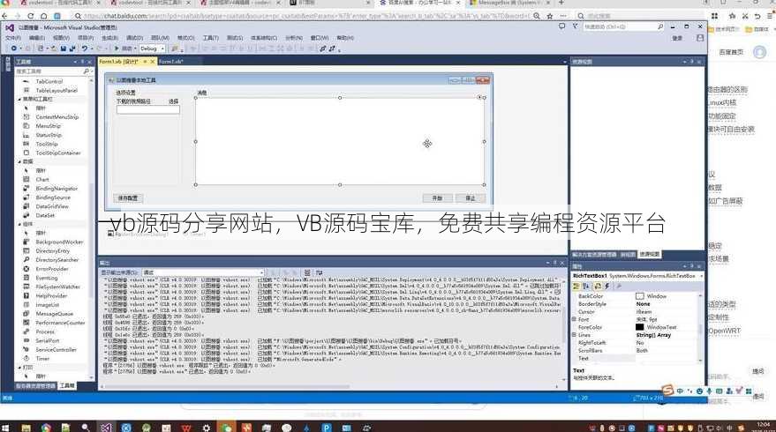This screenshot has height=432, width=776.
Task: Select the HelpProvider toolbox component
Action: click(x=51, y=295)
